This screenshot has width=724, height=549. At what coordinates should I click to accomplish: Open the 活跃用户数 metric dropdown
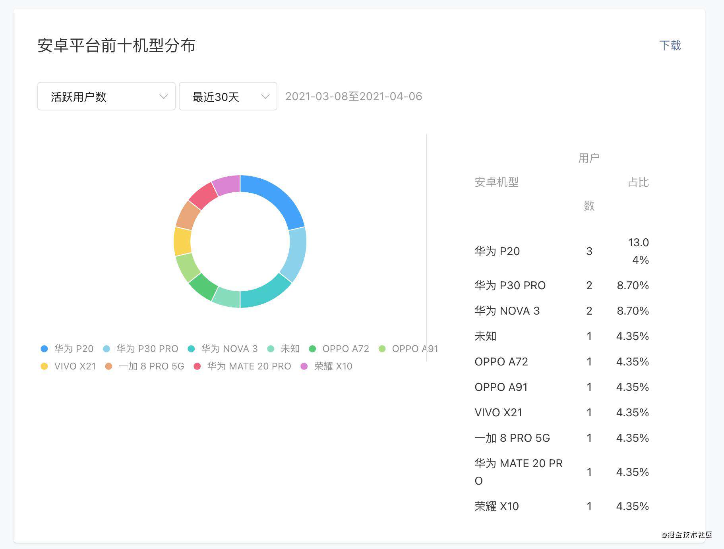[106, 96]
